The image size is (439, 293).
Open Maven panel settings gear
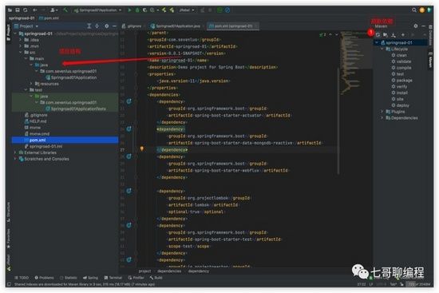click(x=416, y=26)
